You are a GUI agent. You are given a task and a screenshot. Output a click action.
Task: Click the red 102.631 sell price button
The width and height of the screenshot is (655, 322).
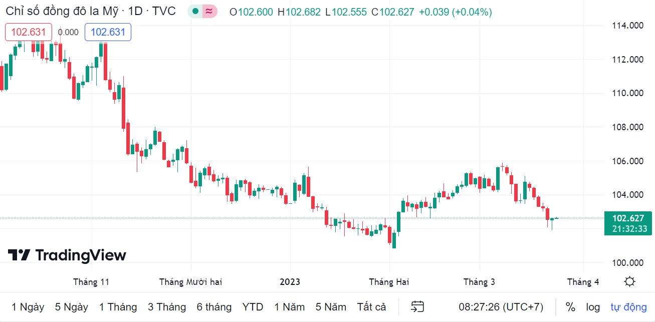click(x=29, y=32)
